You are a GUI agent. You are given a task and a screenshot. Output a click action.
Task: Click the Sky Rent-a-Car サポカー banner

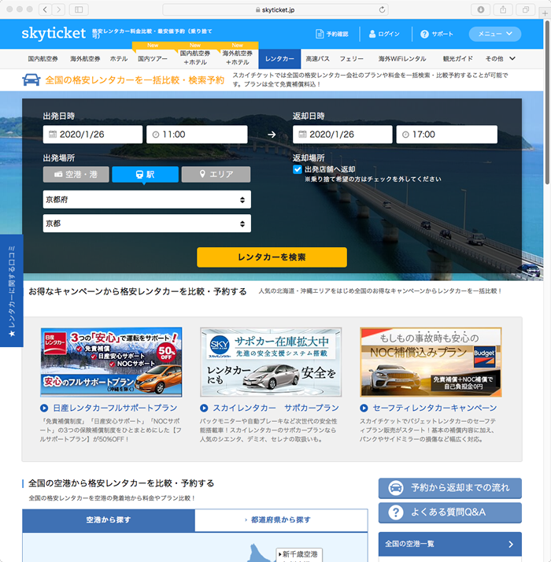[271, 362]
